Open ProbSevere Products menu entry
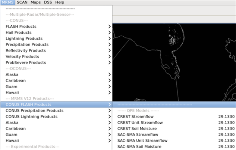The height and width of the screenshot is (150, 236). point(56,62)
